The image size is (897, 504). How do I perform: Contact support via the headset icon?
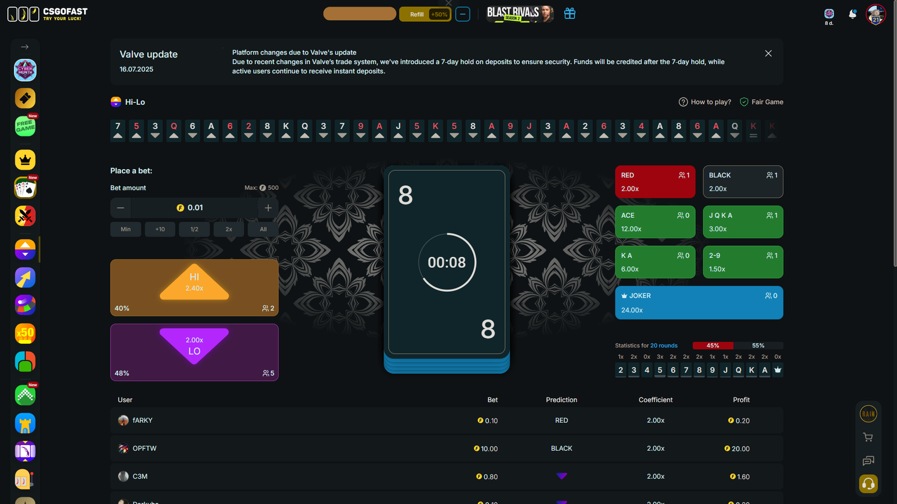(x=868, y=483)
